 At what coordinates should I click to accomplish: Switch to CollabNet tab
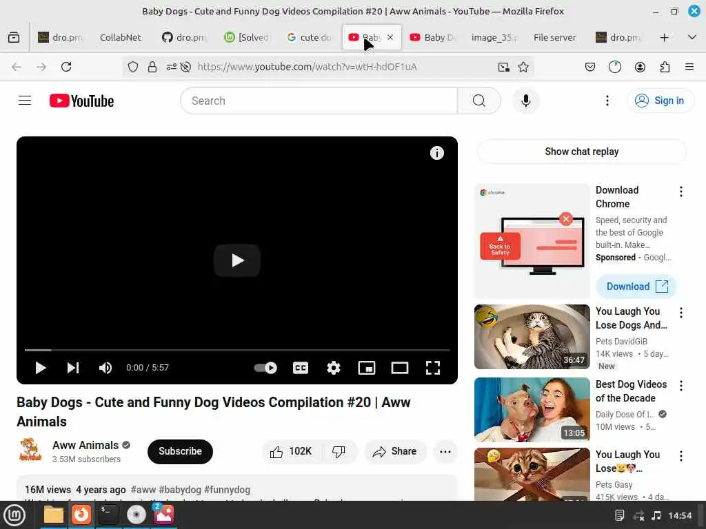(120, 37)
